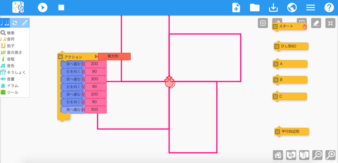Viewport: 338px width, 163px height.
Task: Open the ツール palette
Action: 9,92
